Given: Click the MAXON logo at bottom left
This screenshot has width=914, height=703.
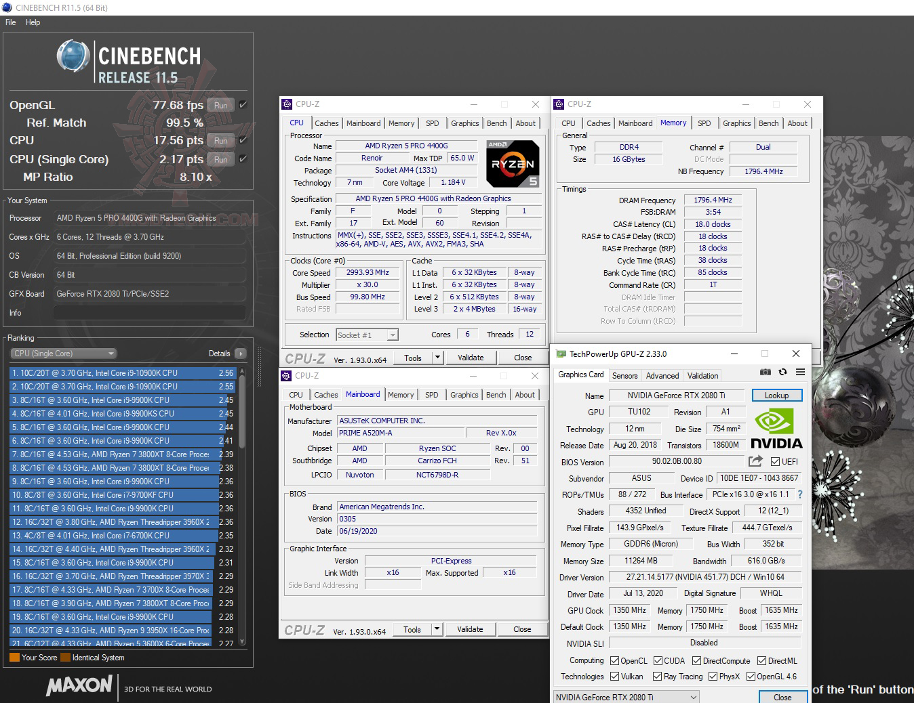Looking at the screenshot, I should point(79,686).
